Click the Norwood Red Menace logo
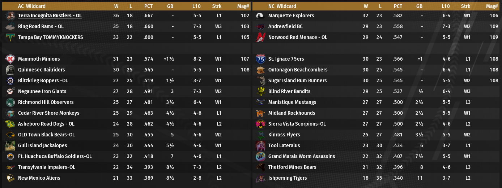This screenshot has height=188, width=502. click(x=260, y=38)
